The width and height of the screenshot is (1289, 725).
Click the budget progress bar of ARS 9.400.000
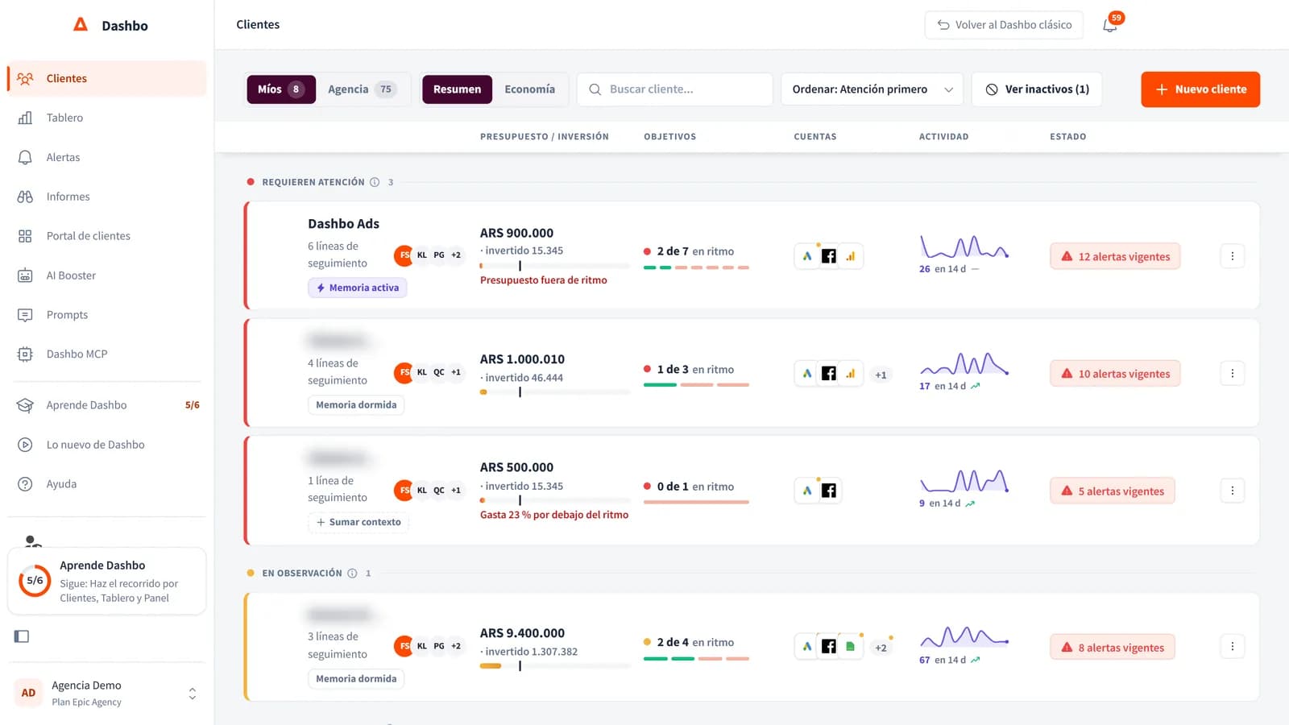pos(555,666)
